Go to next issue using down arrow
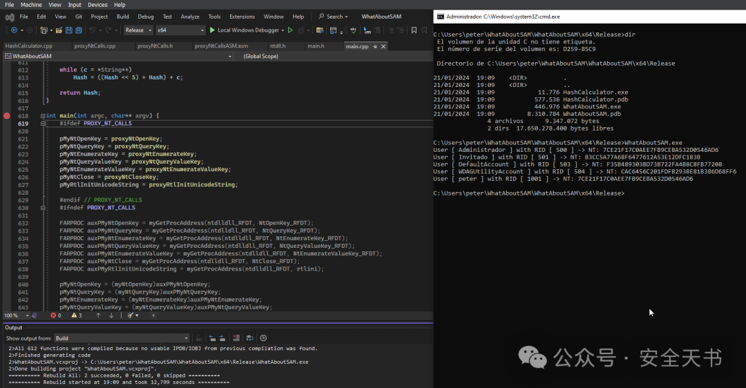 111,316
